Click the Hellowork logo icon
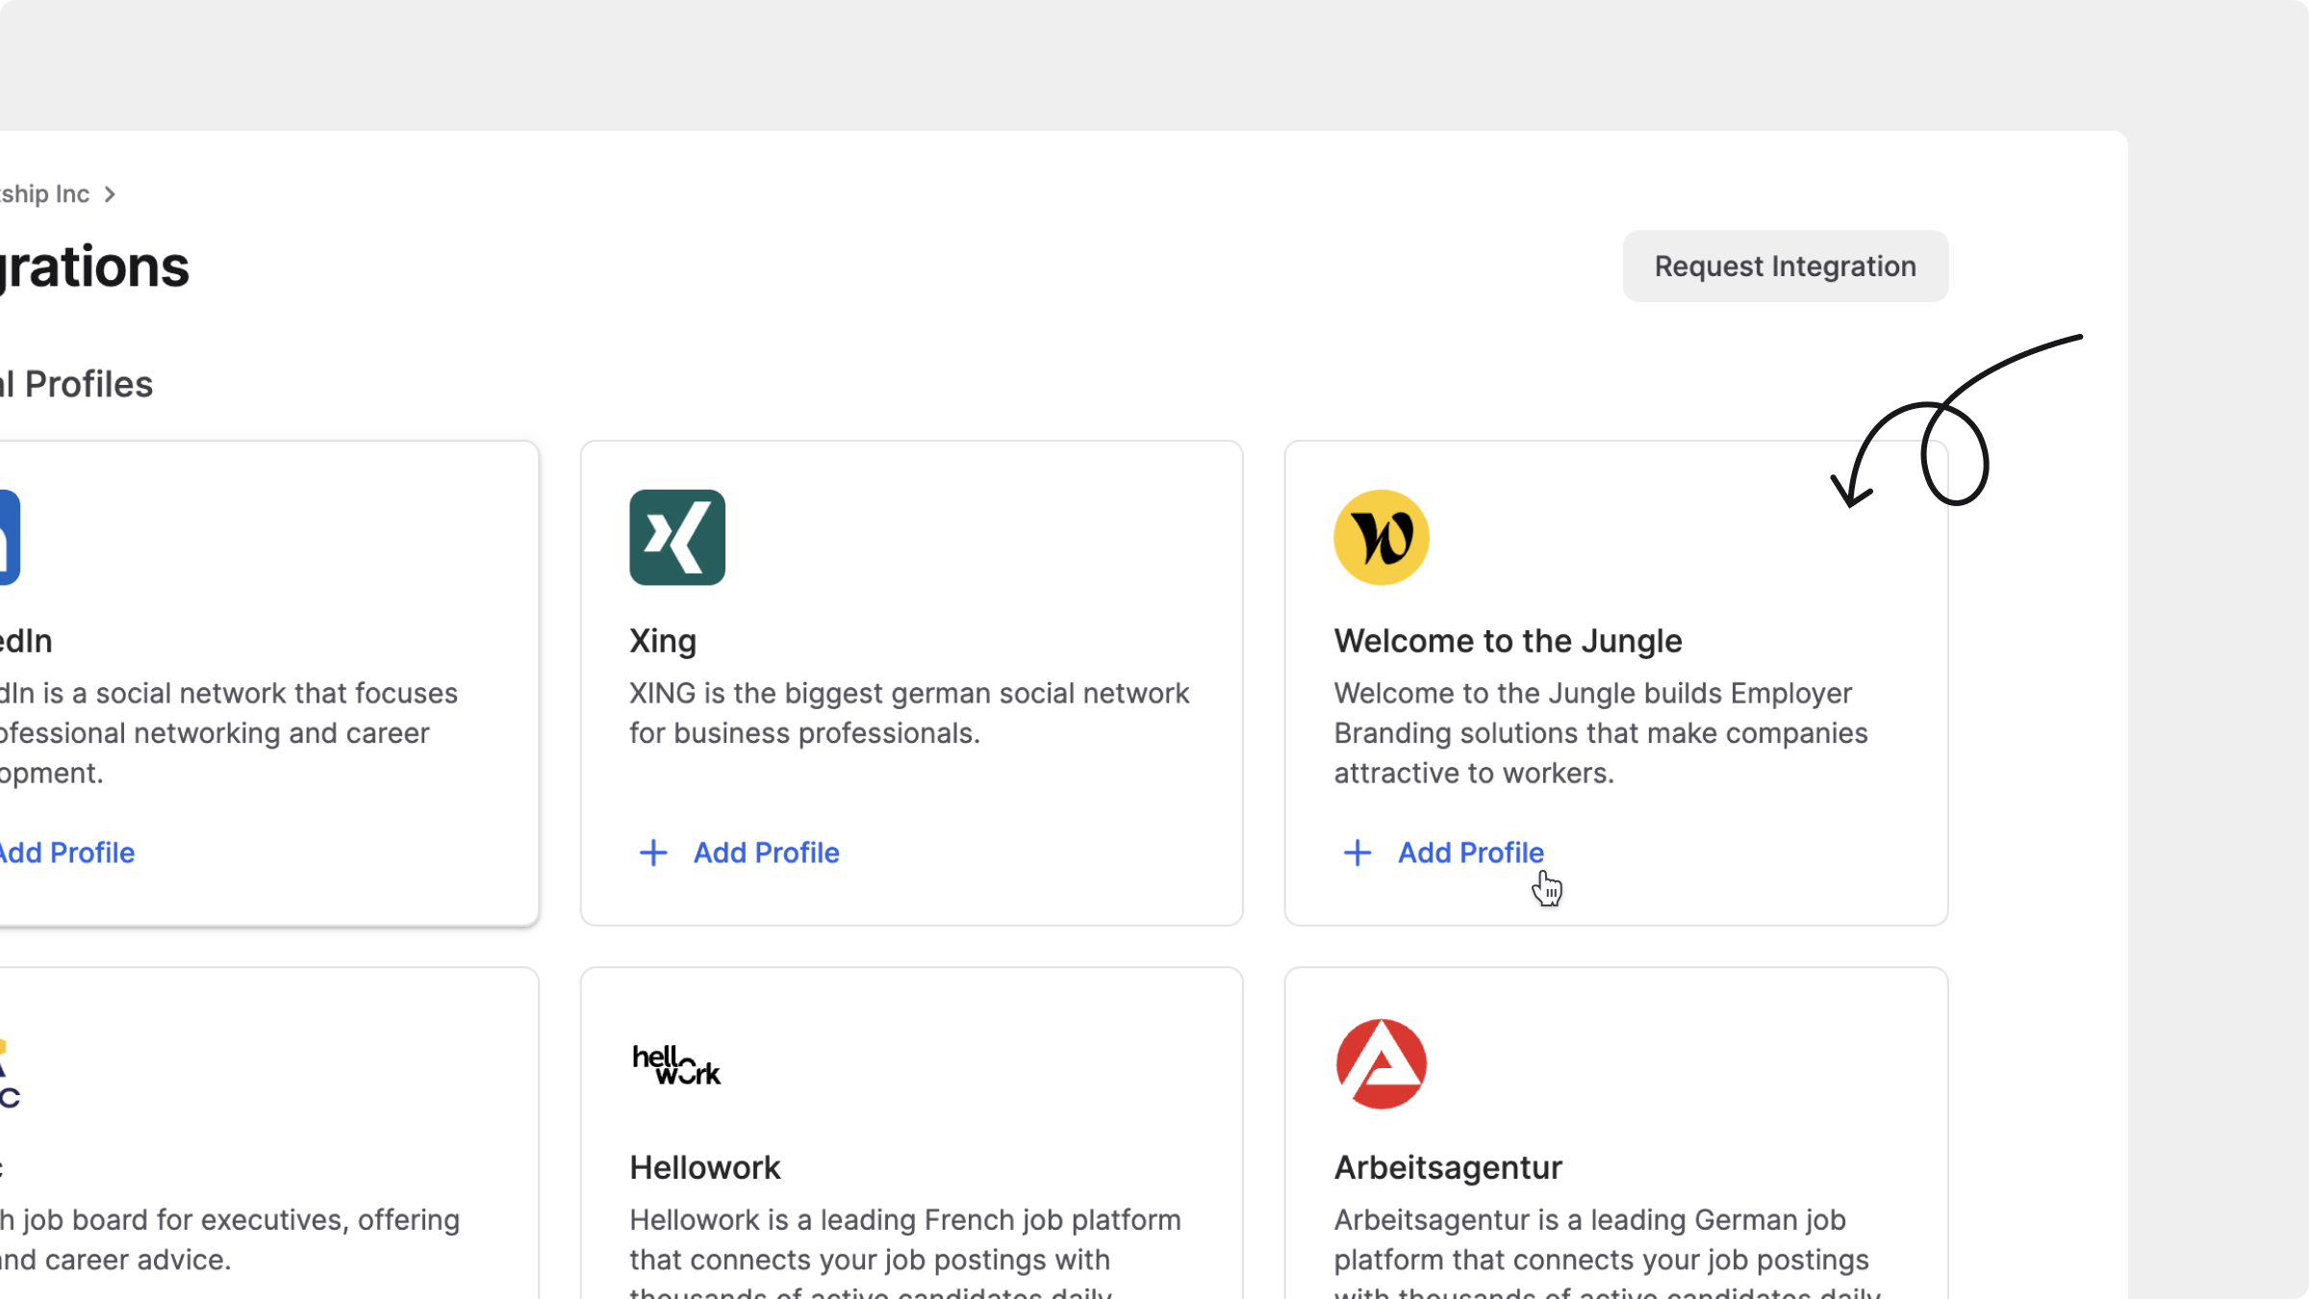The height and width of the screenshot is (1299, 2309). click(x=676, y=1064)
